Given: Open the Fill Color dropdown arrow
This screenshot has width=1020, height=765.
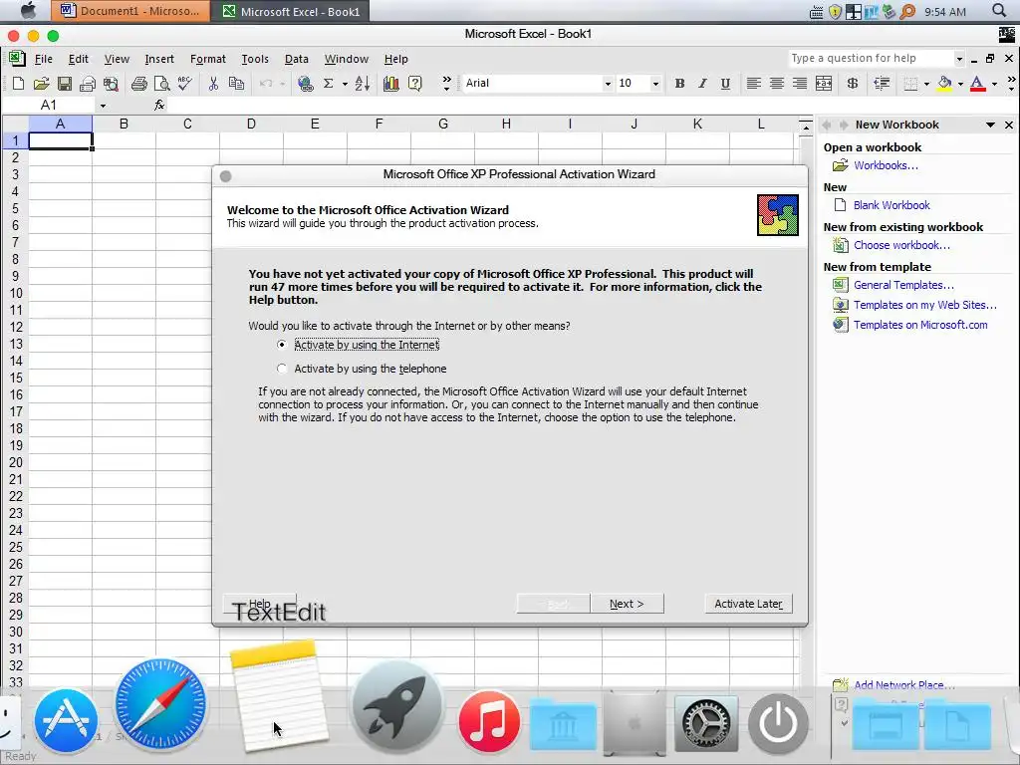Looking at the screenshot, I should pos(960,84).
